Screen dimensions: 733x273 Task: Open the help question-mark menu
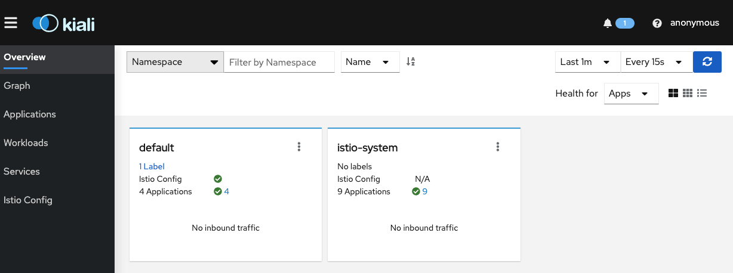[657, 23]
